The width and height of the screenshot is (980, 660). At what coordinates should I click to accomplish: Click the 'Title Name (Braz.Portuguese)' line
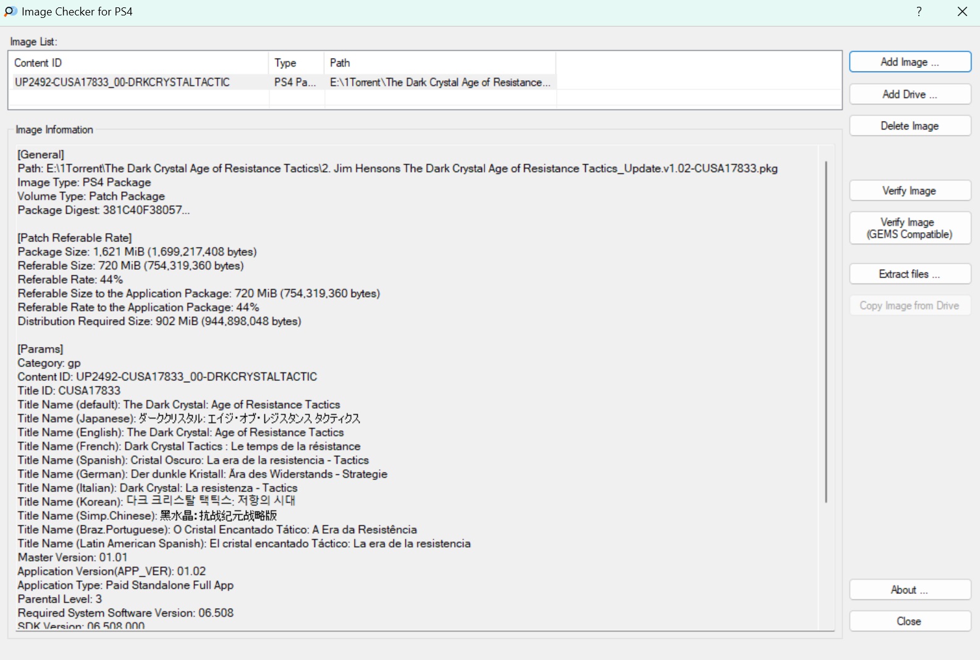[218, 530]
